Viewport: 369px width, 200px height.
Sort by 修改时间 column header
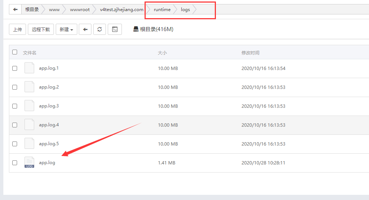(x=250, y=53)
